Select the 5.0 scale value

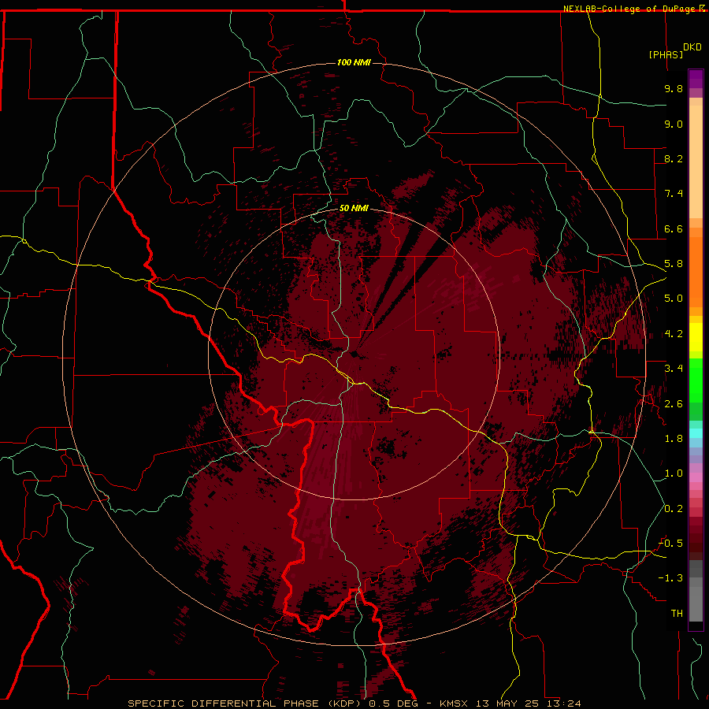pyautogui.click(x=674, y=299)
